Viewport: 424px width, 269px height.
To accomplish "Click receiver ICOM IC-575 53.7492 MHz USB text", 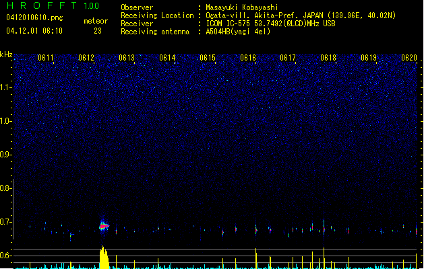I will click(270, 24).
